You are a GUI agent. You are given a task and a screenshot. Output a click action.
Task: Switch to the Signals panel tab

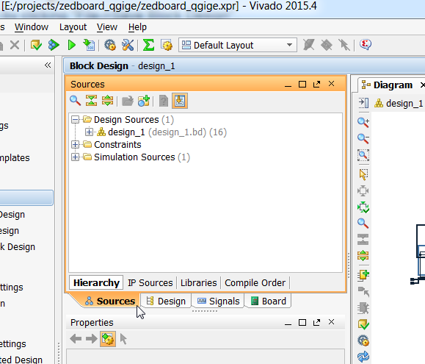(x=219, y=301)
